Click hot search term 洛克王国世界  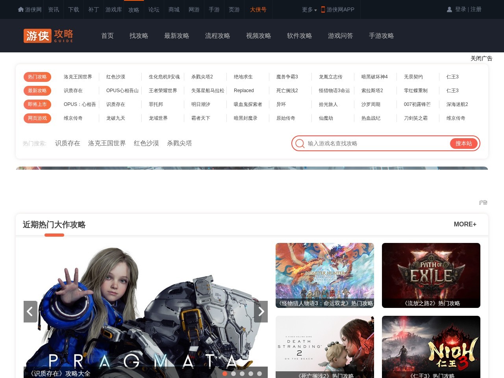pyautogui.click(x=107, y=143)
